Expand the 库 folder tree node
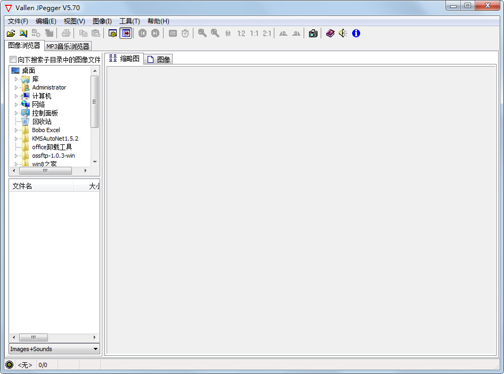This screenshot has width=504, height=374. tap(17, 79)
